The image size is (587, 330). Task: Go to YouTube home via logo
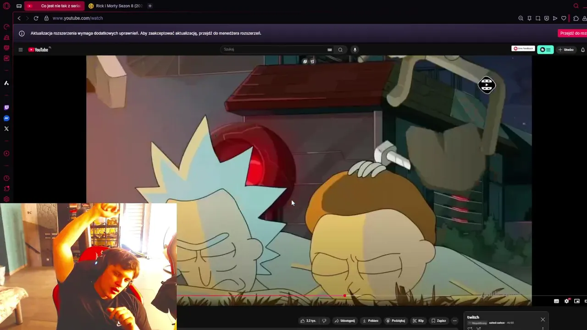(x=39, y=49)
